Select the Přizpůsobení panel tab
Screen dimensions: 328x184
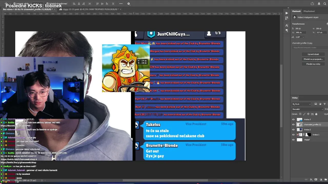[309, 11]
